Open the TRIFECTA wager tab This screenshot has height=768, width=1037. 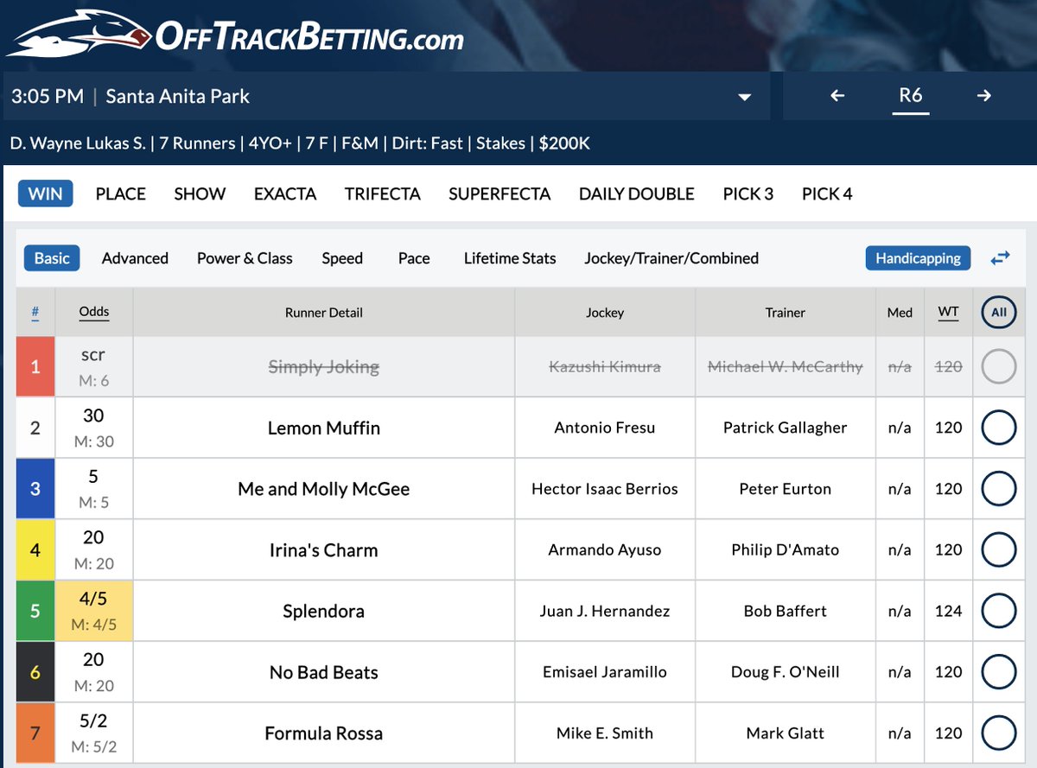383,194
